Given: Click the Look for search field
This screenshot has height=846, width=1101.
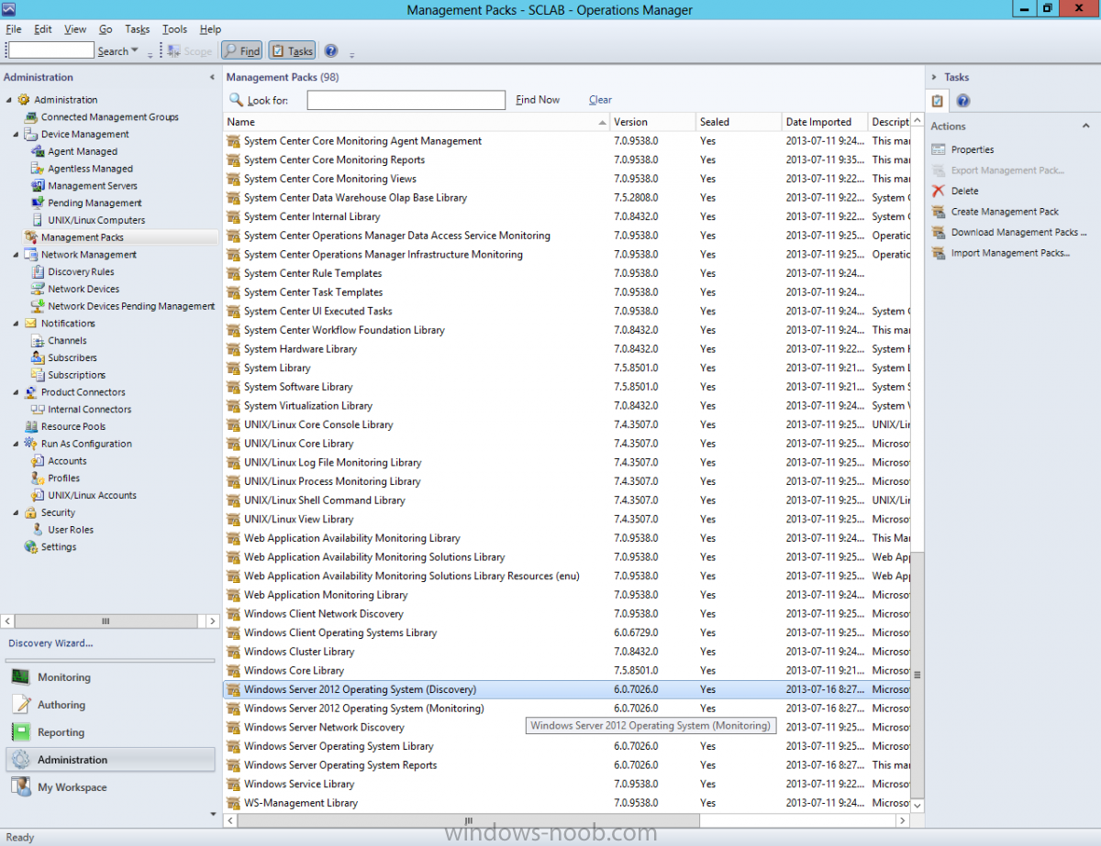Looking at the screenshot, I should point(406,100).
